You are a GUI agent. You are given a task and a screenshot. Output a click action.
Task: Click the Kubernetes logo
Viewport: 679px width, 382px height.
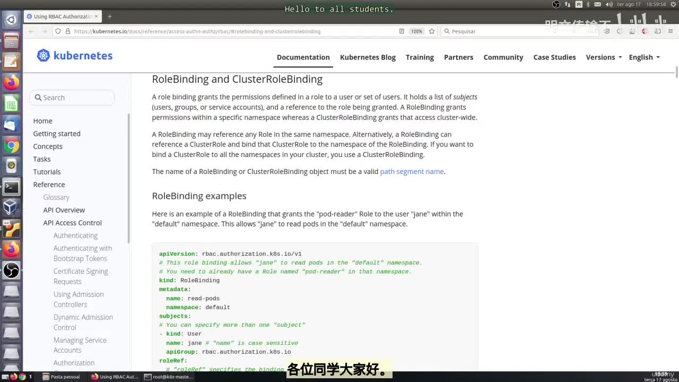(75, 56)
